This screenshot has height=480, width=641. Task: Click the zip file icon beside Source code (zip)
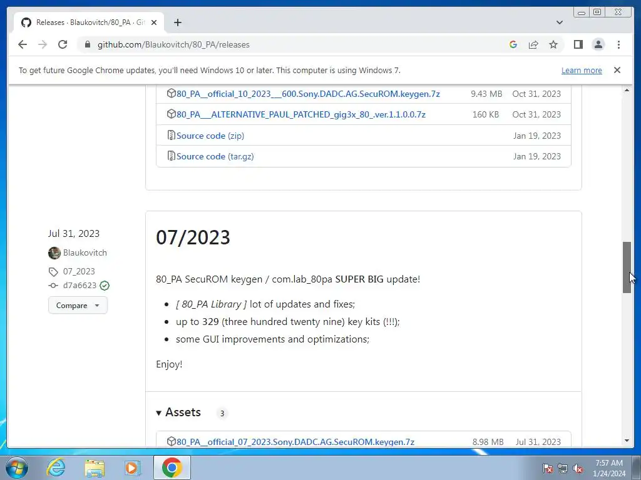172,135
